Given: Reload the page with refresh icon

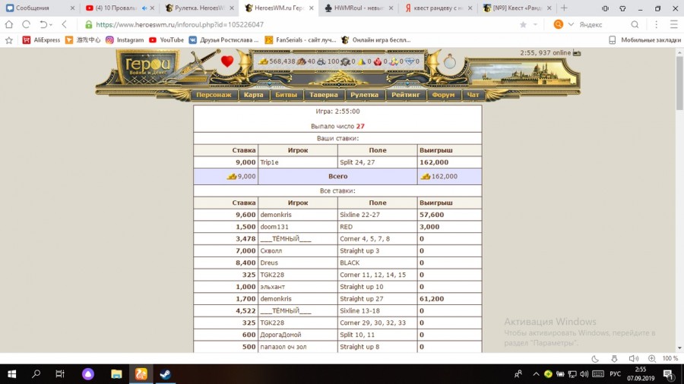Looking at the screenshot, I should (x=26, y=24).
